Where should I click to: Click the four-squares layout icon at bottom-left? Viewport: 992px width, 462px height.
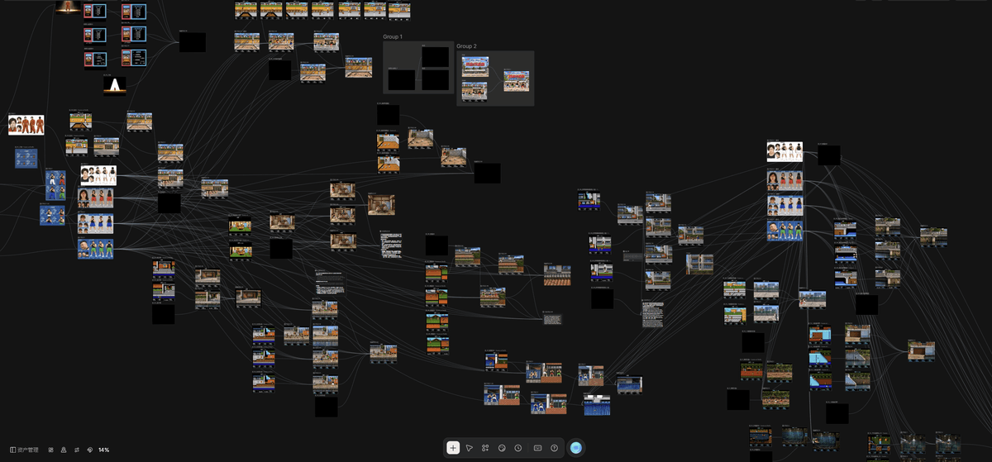50,450
